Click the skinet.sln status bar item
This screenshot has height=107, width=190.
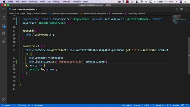37,105
